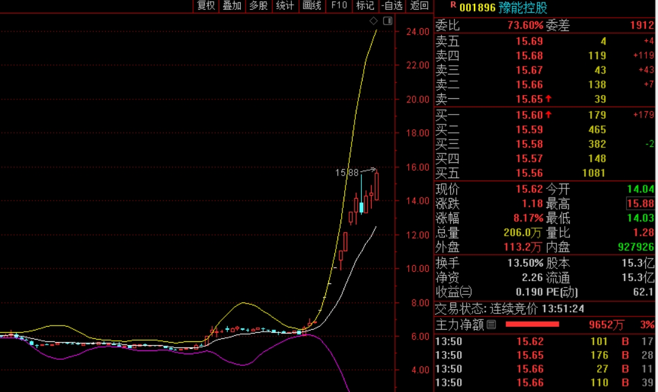658x392 pixels.
Task: Select 买四 price 15.57
Action: click(x=529, y=159)
